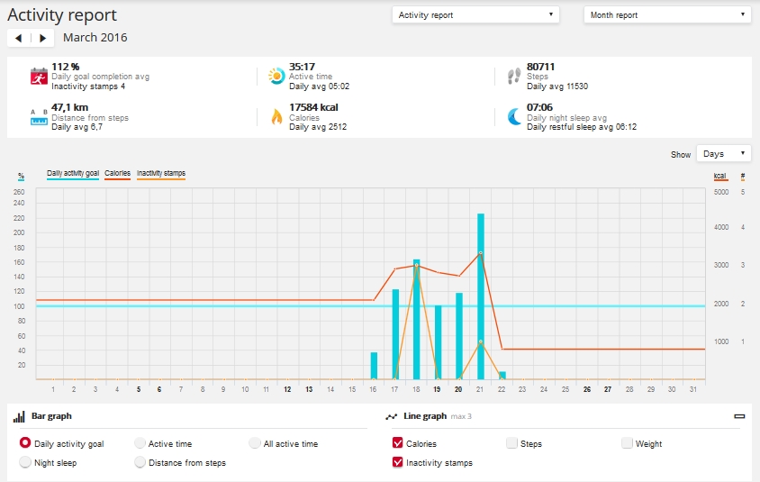
Task: Select the Distance from steps radio button
Action: pyautogui.click(x=140, y=462)
